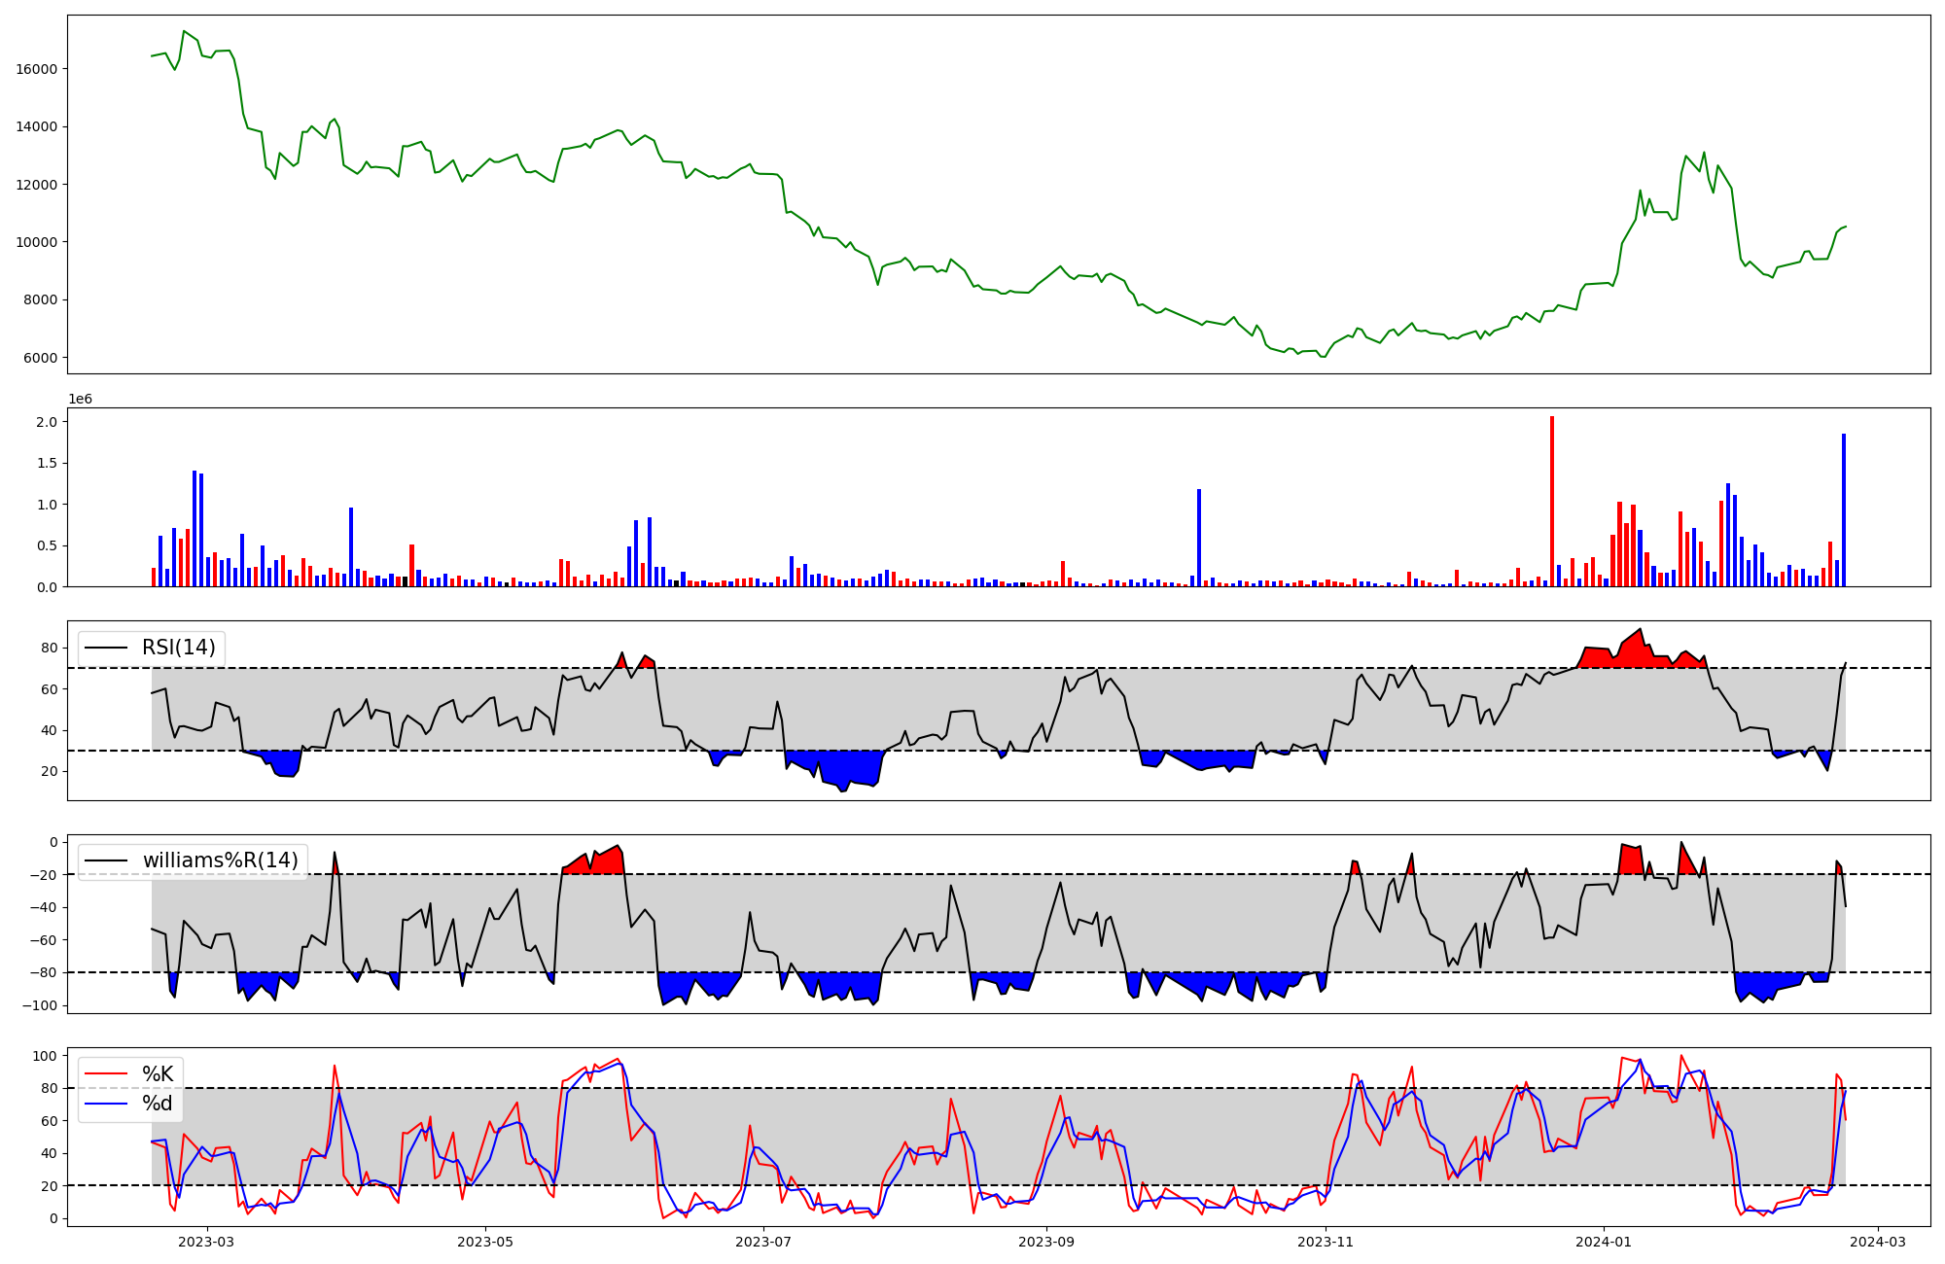Click the %K legend text

click(x=158, y=1073)
